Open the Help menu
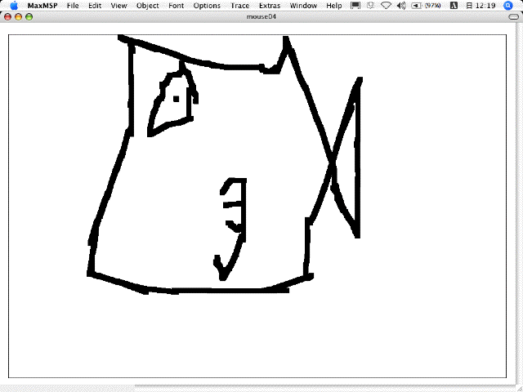Image resolution: width=523 pixels, height=392 pixels. tap(334, 6)
